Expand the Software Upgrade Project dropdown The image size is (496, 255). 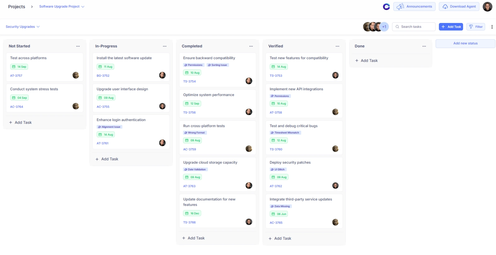(62, 7)
